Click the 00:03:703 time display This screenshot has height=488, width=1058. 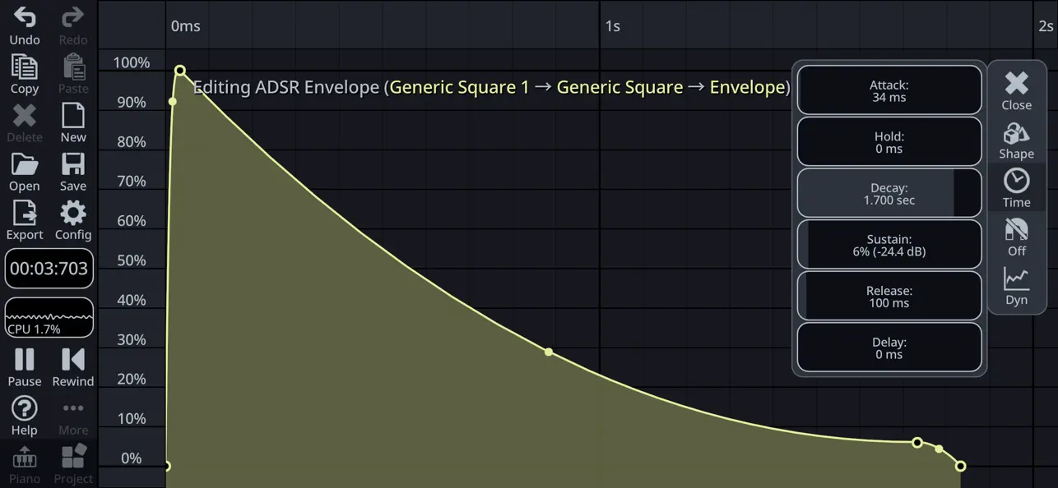49,269
